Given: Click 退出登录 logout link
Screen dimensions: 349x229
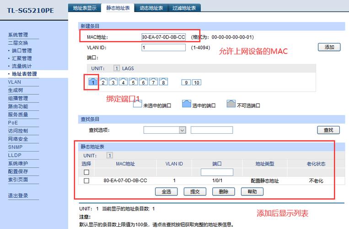Looking at the screenshot, I should 18,196.
